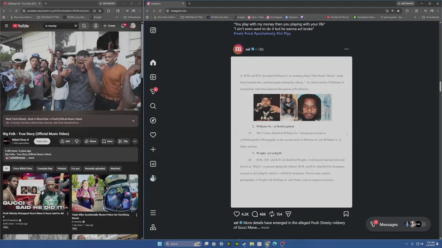Open the YouTube hamburger guide menu
The height and width of the screenshot is (248, 442).
click(x=6, y=26)
